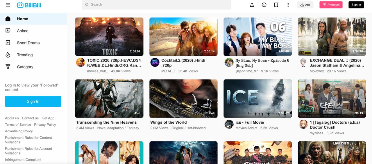The height and width of the screenshot is (164, 372).
Task: Open MR ACG channel avatar
Action: point(155,62)
